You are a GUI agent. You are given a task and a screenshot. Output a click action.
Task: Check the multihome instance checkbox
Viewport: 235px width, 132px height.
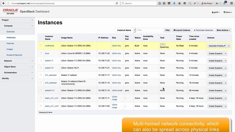pyautogui.click(x=41, y=45)
